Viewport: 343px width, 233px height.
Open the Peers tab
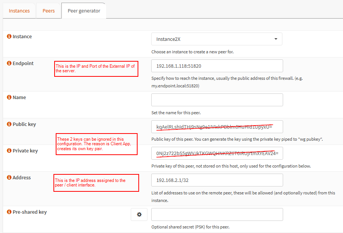pyautogui.click(x=49, y=11)
